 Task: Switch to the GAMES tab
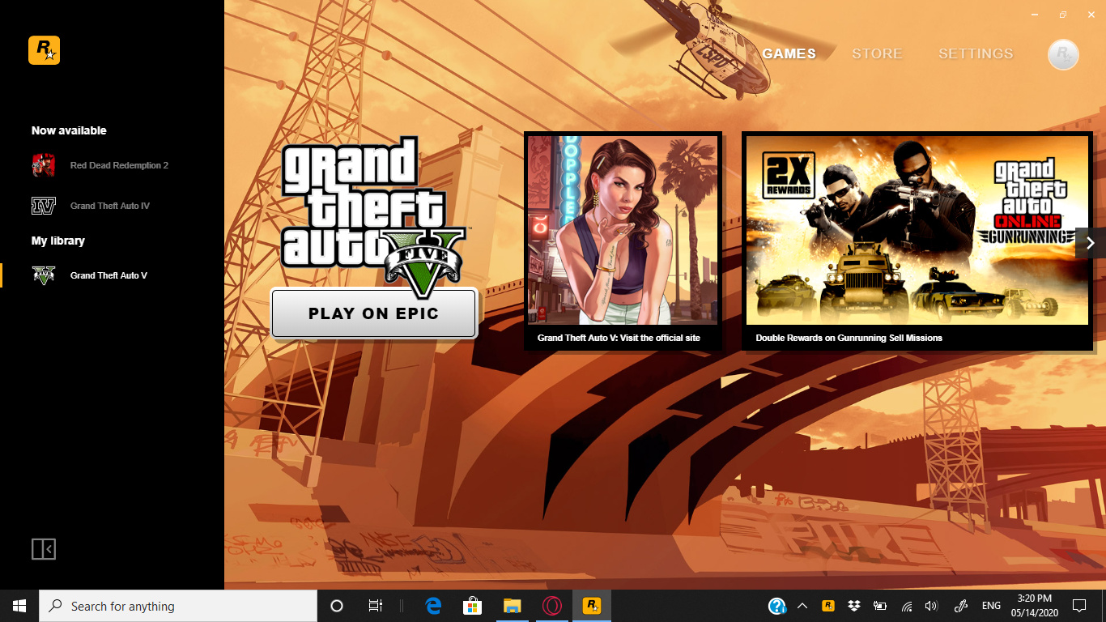(x=789, y=53)
